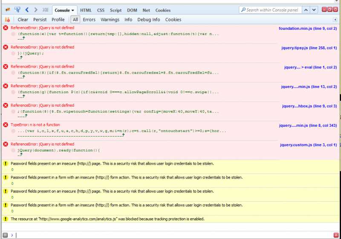Start the Profile button
This screenshot has width=341, height=239.
click(x=58, y=20)
